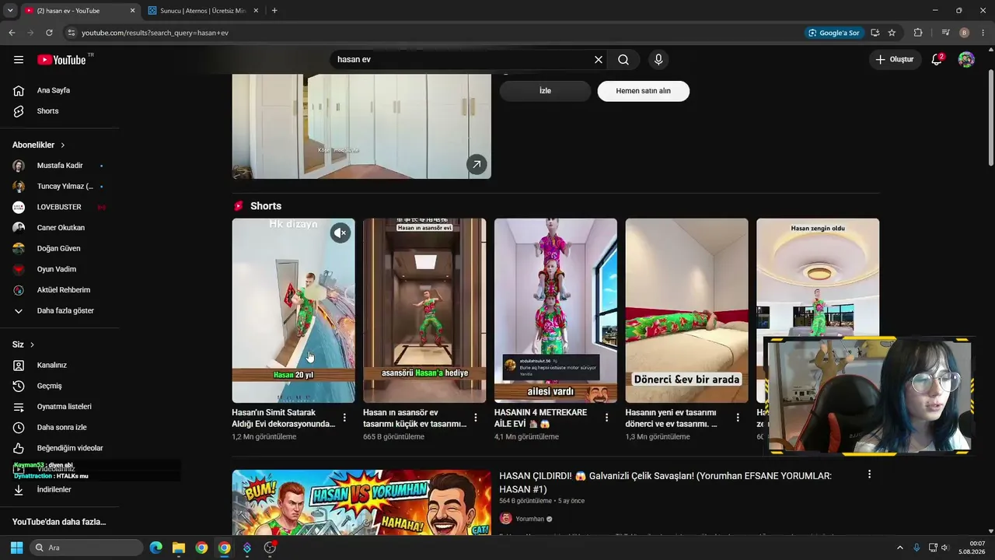
Task: Click the install app icon in address bar
Action: (875, 33)
